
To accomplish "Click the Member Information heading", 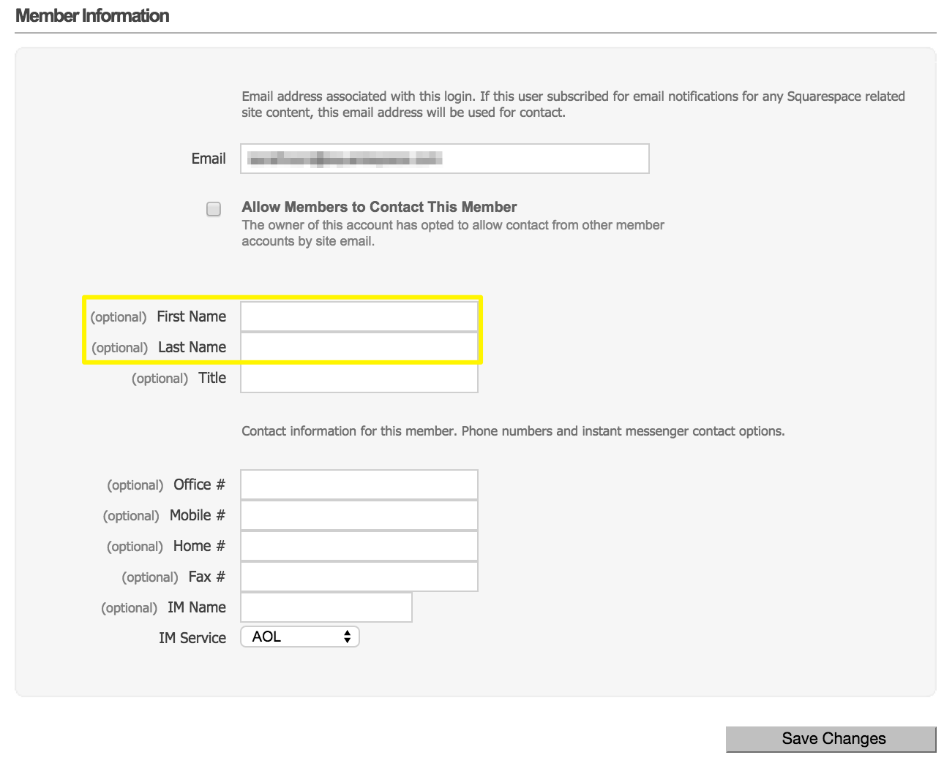I will [92, 15].
